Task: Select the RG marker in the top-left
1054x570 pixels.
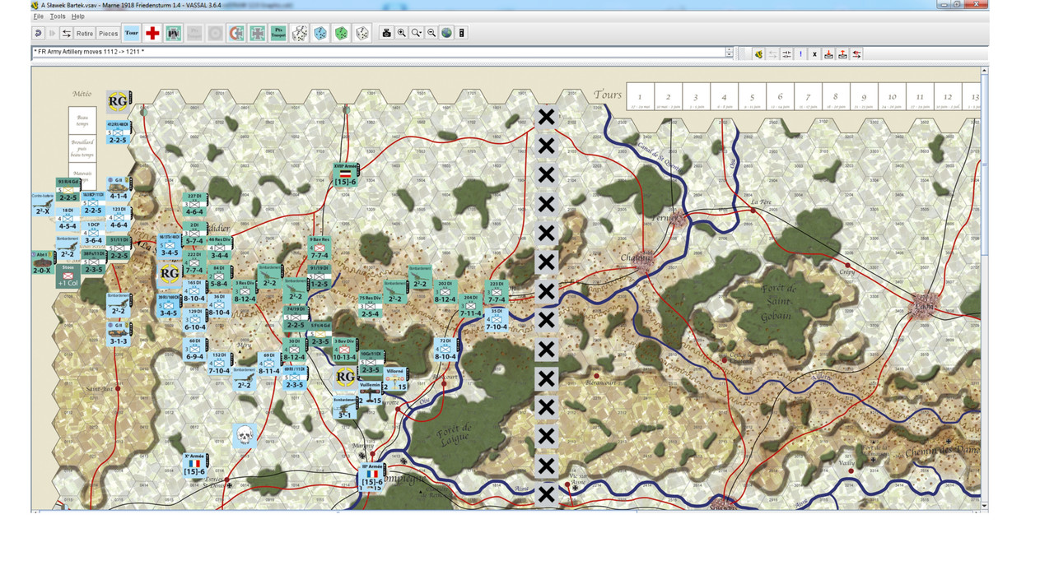Action: click(x=118, y=101)
